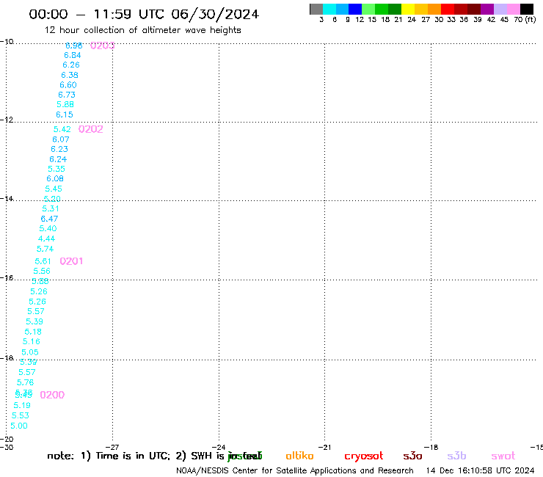Click wave height value 5.35
The image size is (543, 477).
(x=57, y=169)
